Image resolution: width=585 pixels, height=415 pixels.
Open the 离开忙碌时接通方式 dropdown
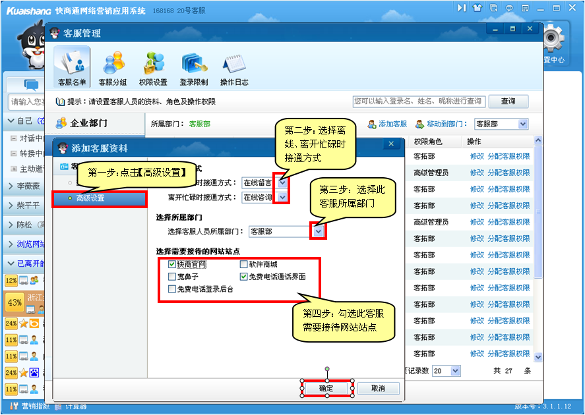282,198
